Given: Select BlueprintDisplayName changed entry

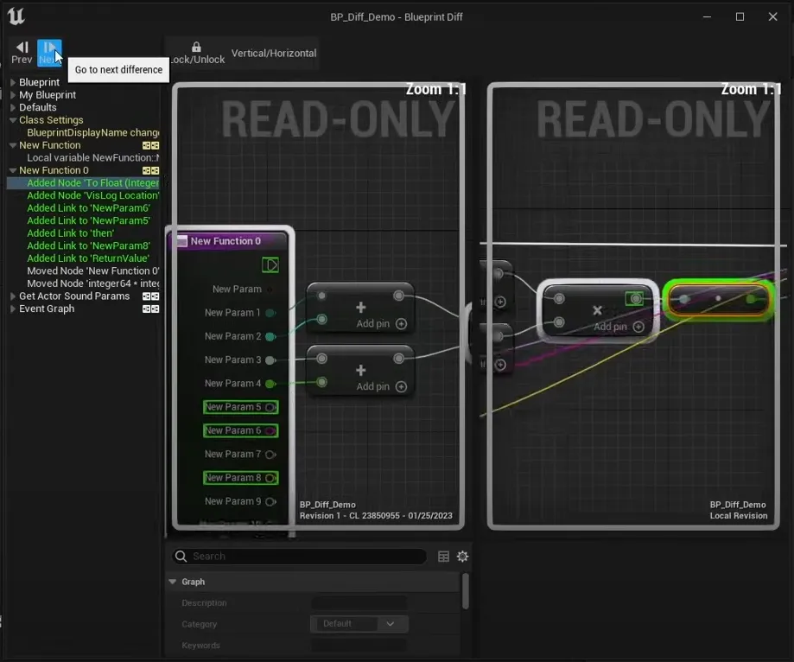Looking at the screenshot, I should 93,133.
